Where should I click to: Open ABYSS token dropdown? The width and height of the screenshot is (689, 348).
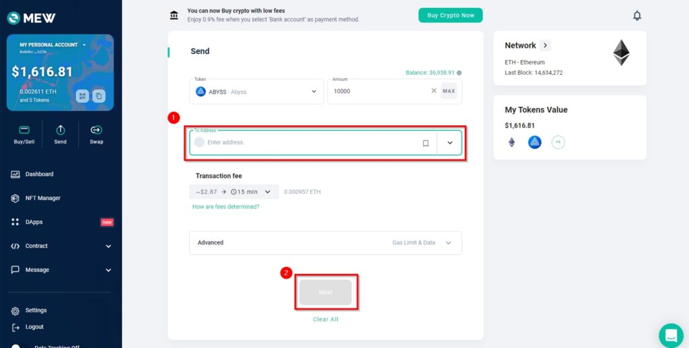tap(256, 92)
